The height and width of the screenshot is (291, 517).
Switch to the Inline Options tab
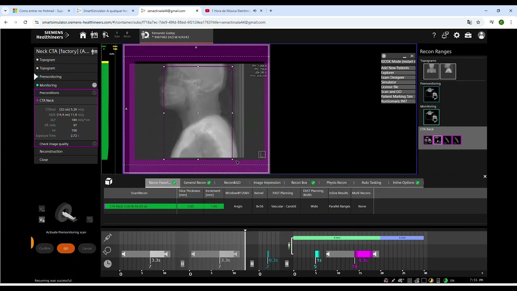(x=406, y=183)
